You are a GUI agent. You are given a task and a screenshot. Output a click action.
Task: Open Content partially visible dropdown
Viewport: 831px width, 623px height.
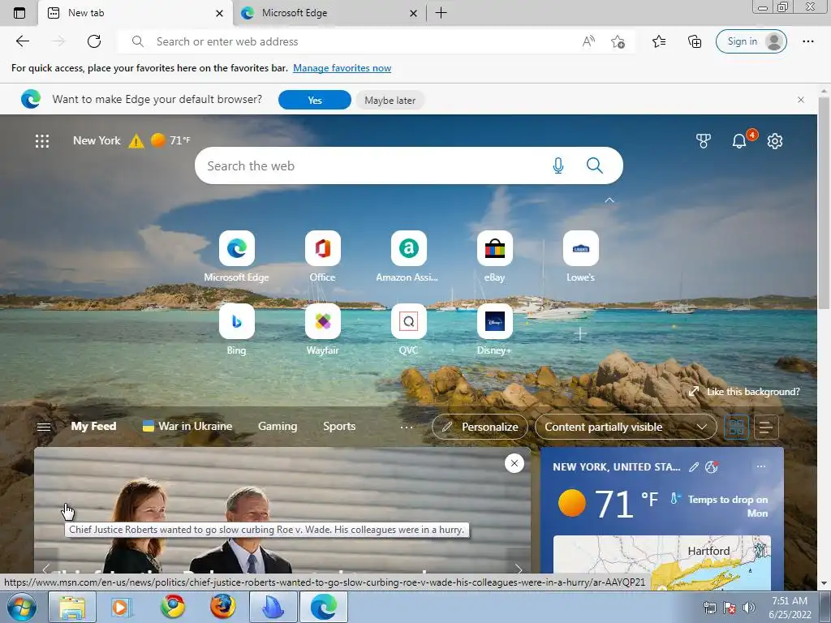click(626, 427)
